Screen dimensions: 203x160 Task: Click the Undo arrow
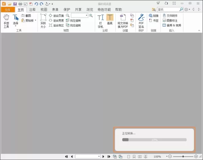point(36,4)
